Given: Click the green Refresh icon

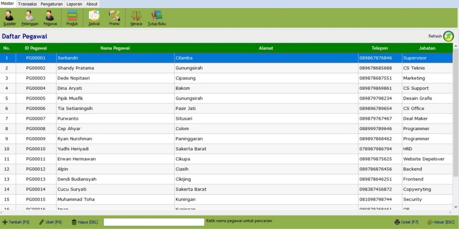Looking at the screenshot, I should (x=448, y=36).
